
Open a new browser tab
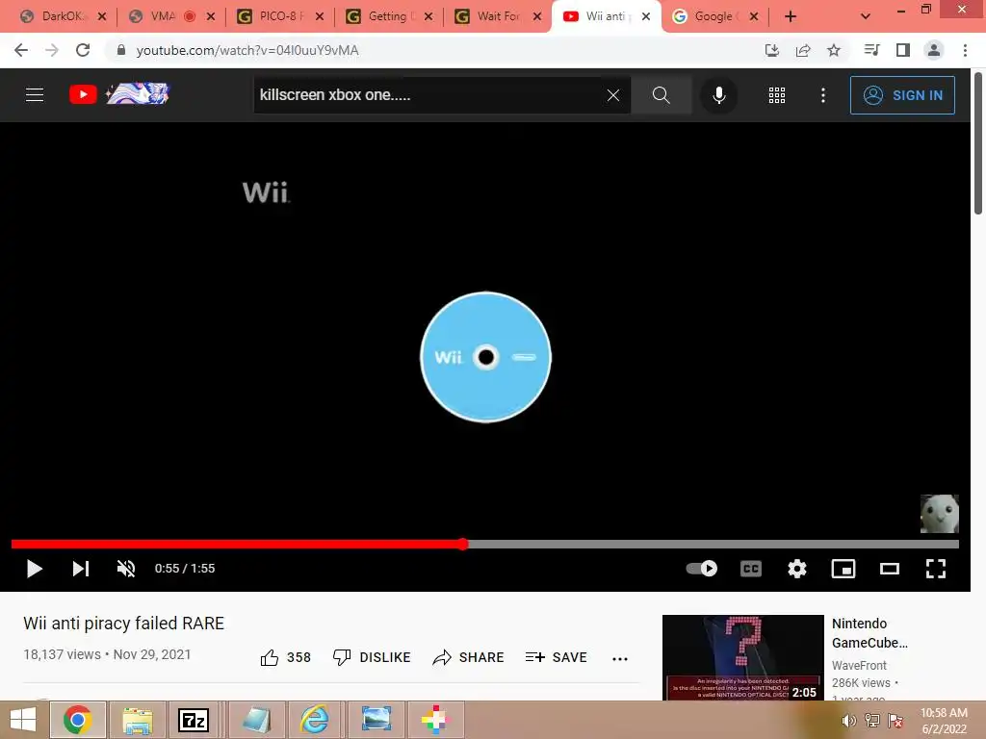pyautogui.click(x=791, y=16)
